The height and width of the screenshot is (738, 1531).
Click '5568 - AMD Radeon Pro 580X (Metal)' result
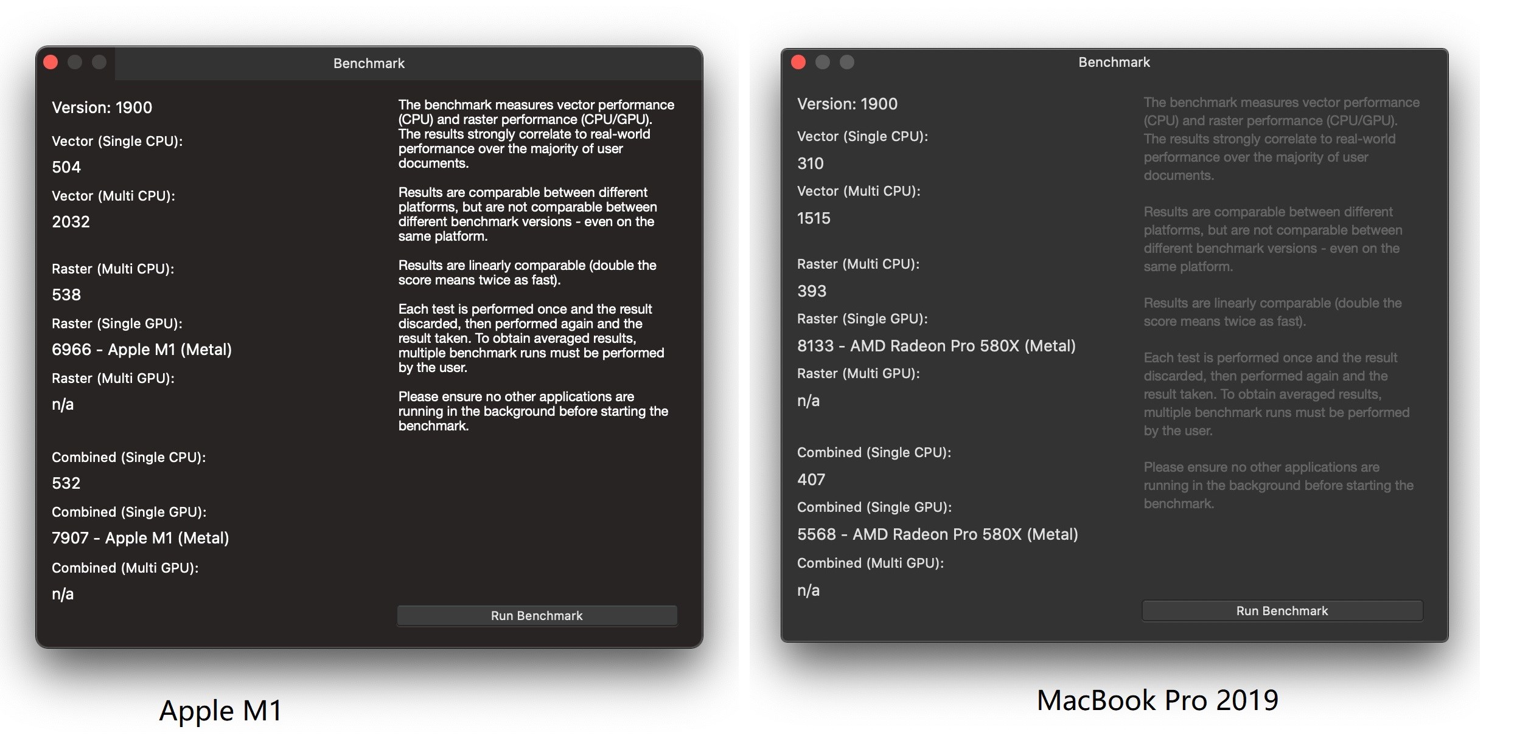938,534
